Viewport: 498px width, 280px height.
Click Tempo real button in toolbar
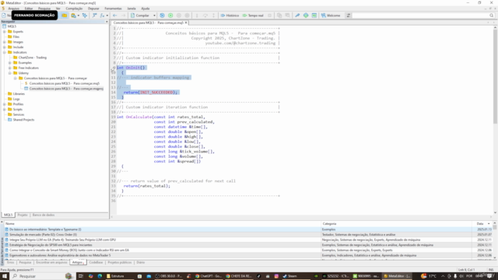click(253, 16)
